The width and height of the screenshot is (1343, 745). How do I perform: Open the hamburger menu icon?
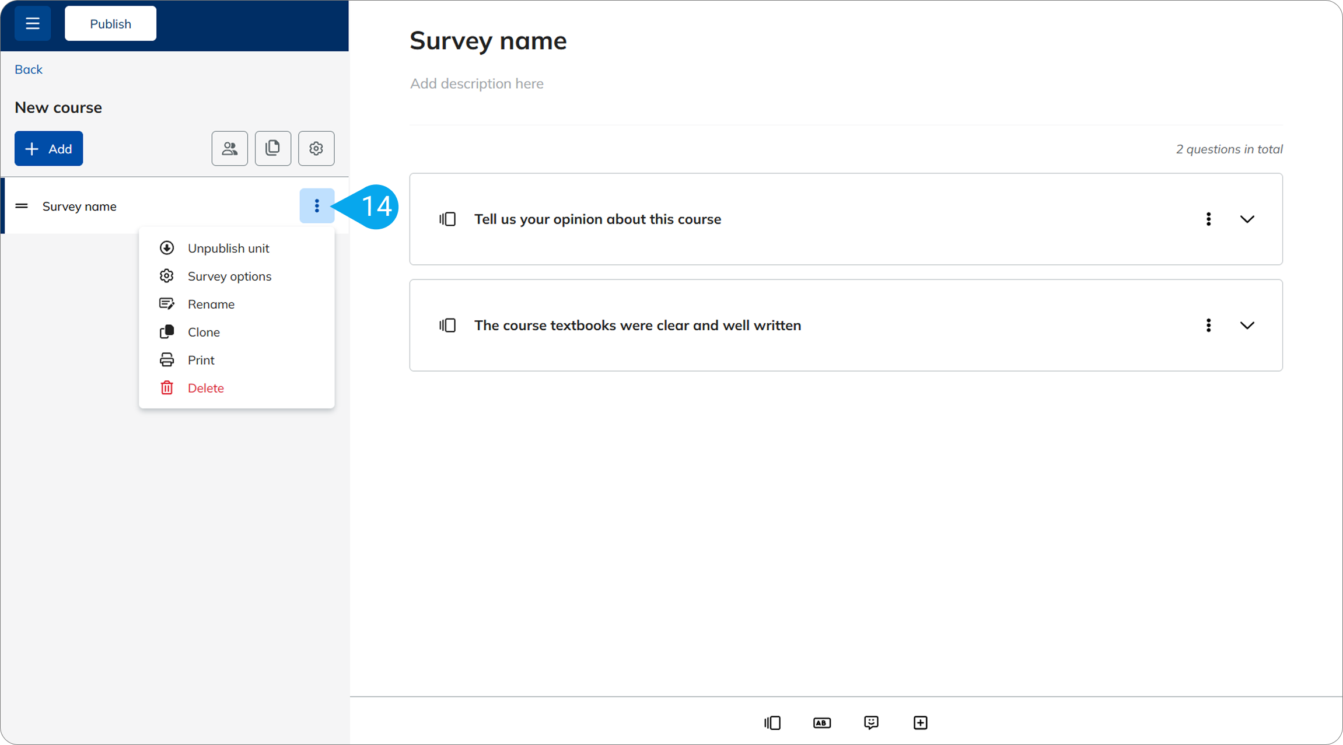coord(33,24)
